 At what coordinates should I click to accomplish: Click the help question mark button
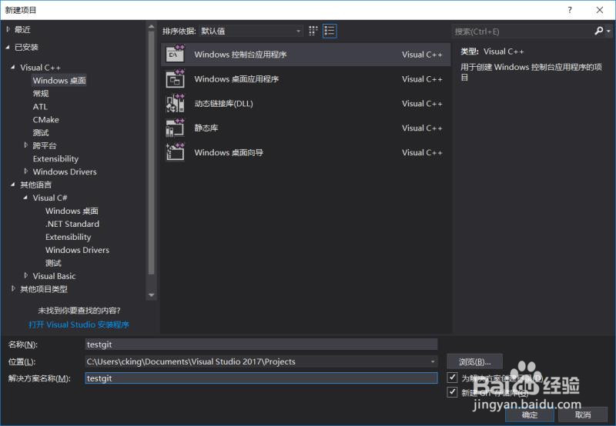(570, 10)
